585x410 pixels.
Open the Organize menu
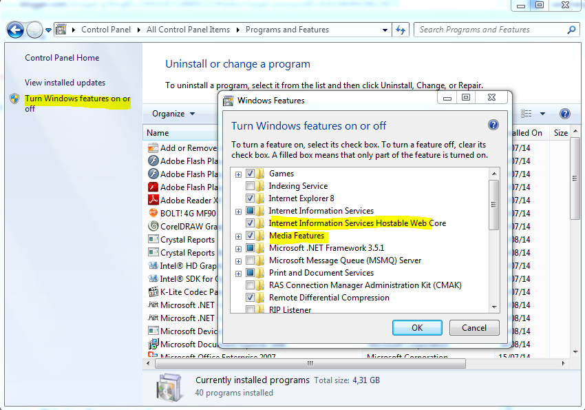pos(173,114)
